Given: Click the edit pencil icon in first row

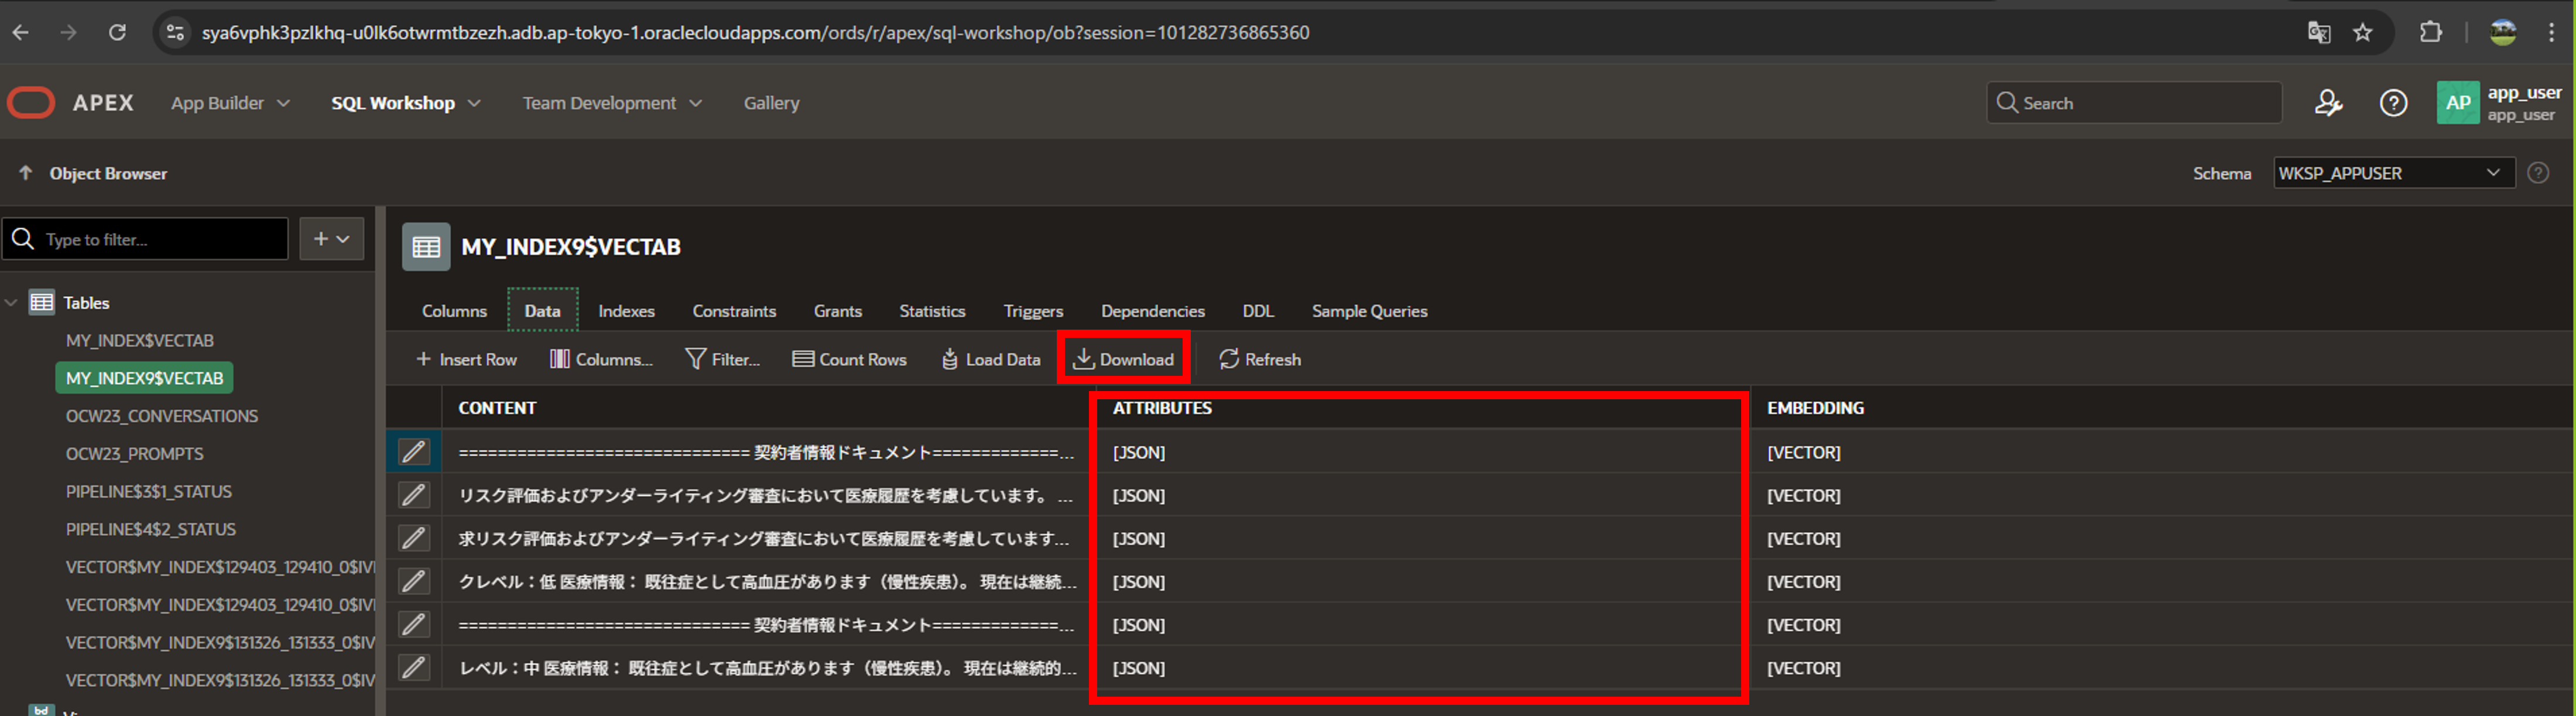Looking at the screenshot, I should pos(414,452).
